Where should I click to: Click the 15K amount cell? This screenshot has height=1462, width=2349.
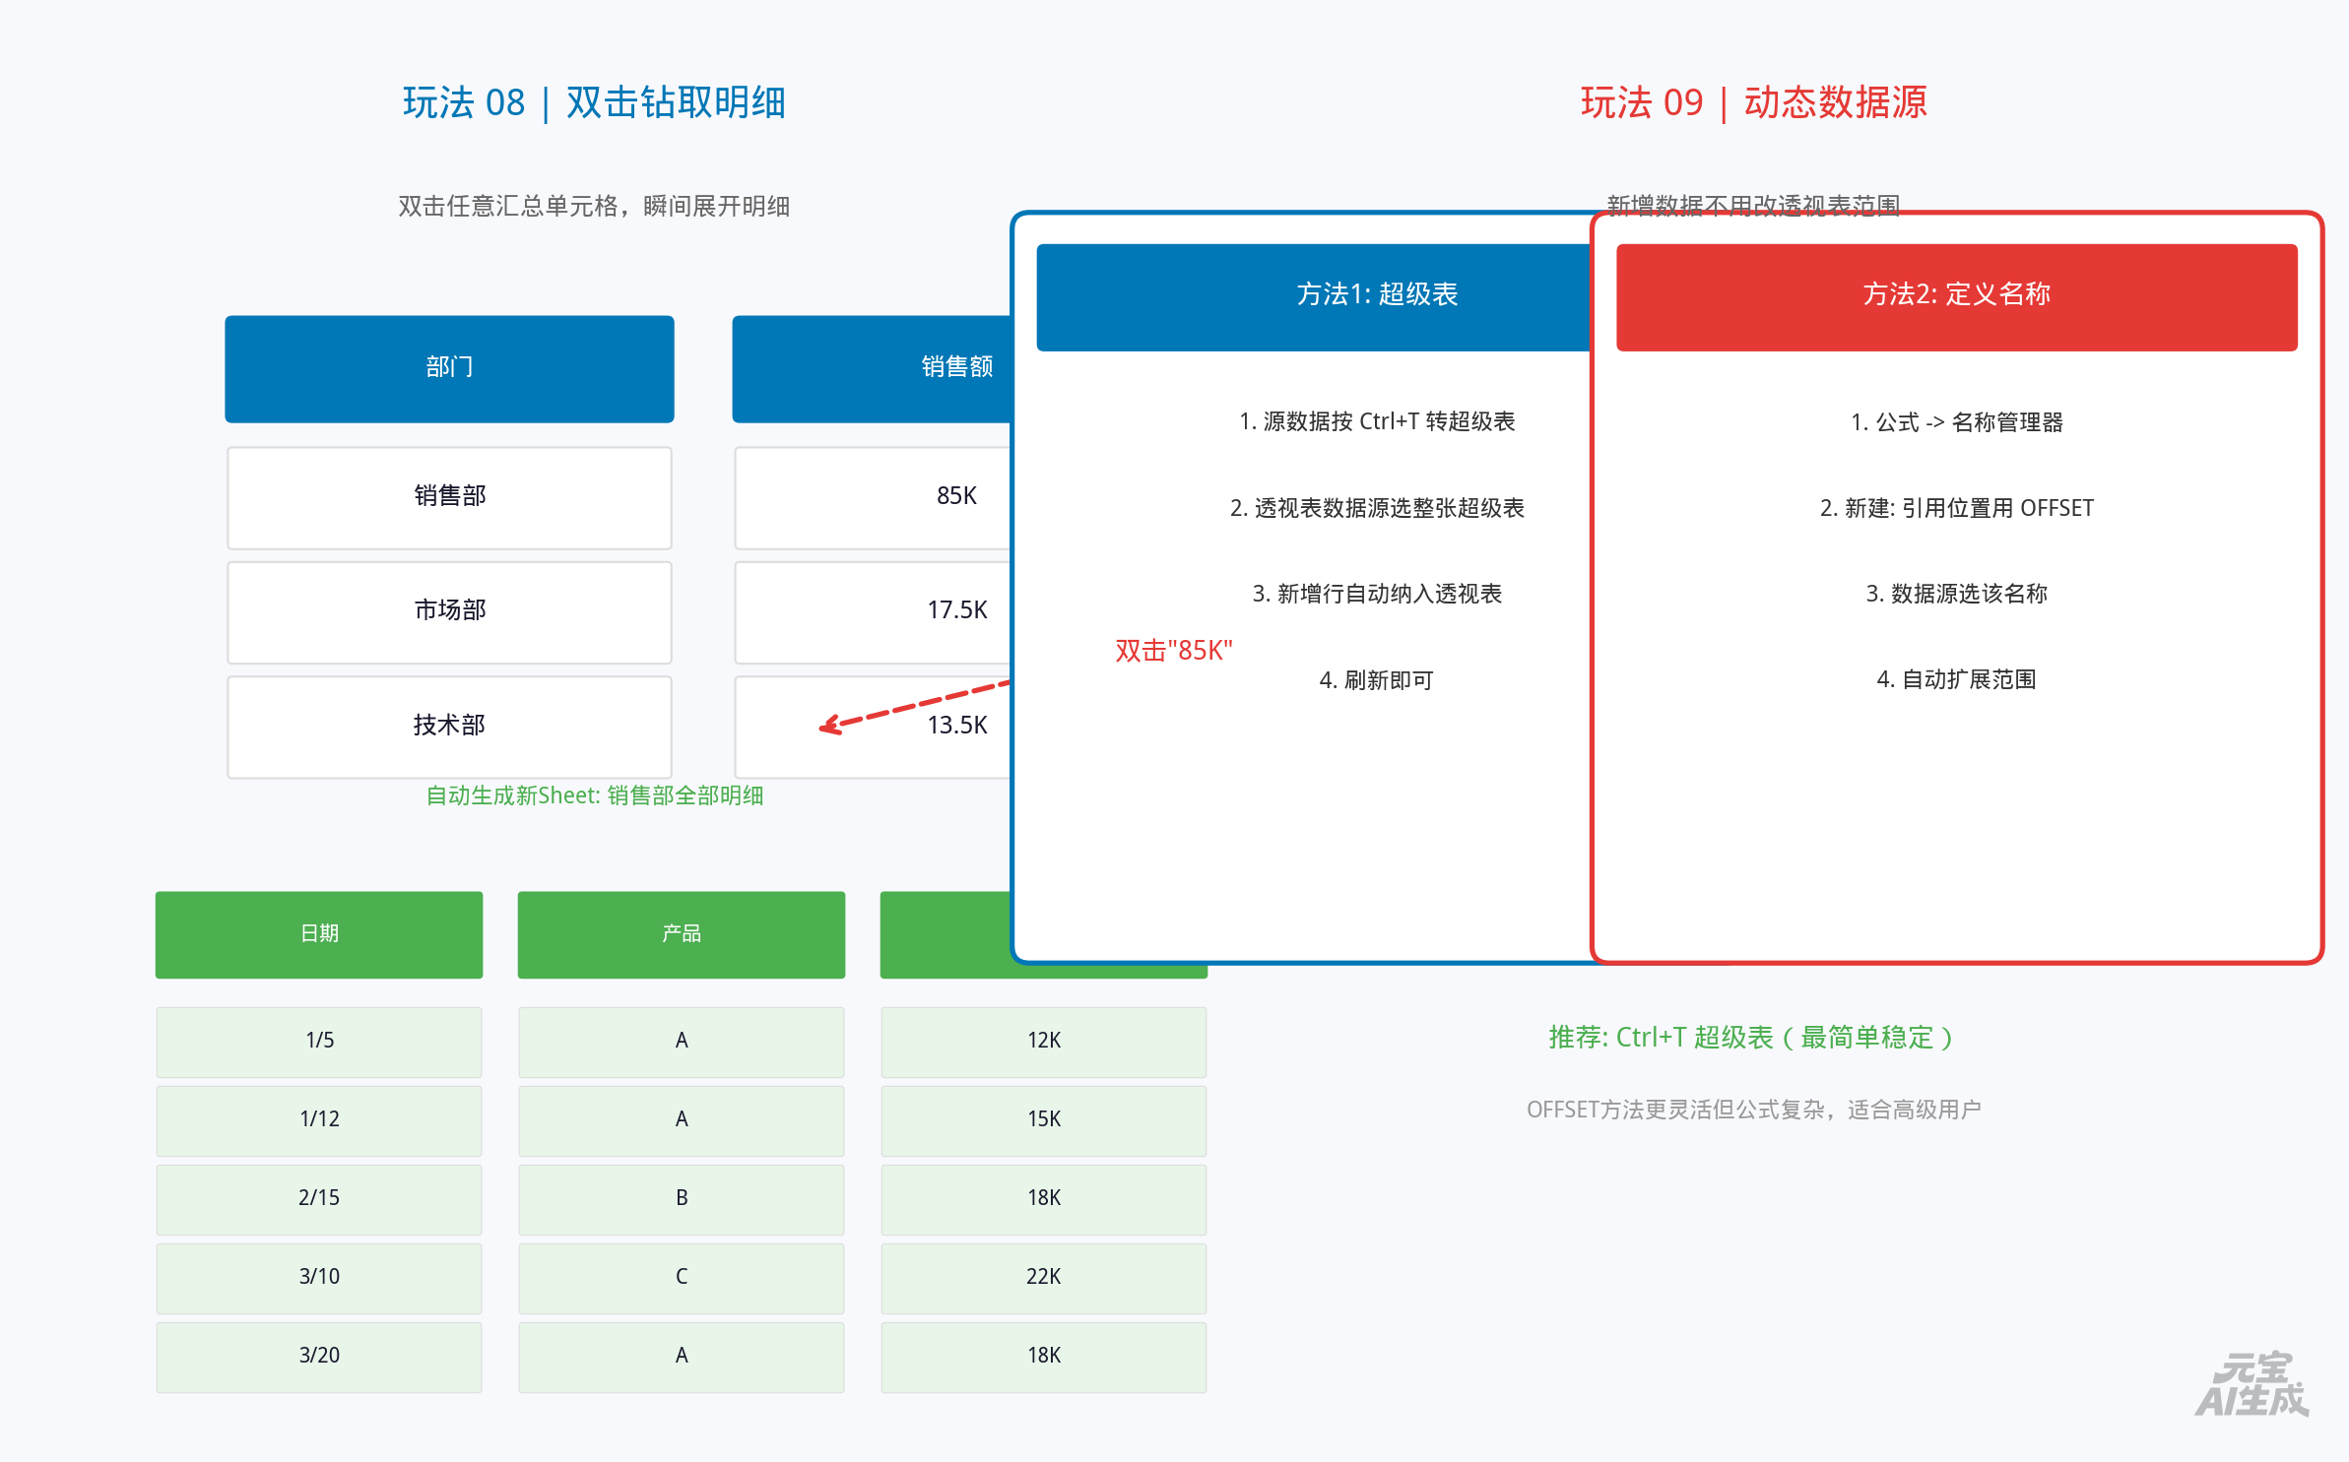click(x=1044, y=1120)
